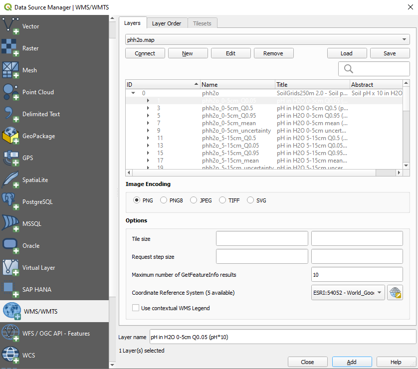Open the Coordinate Reference System dropdown
418x369 pixels.
348,293
